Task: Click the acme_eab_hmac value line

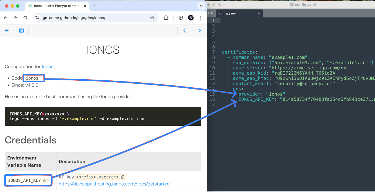Action: pyautogui.click(x=304, y=78)
